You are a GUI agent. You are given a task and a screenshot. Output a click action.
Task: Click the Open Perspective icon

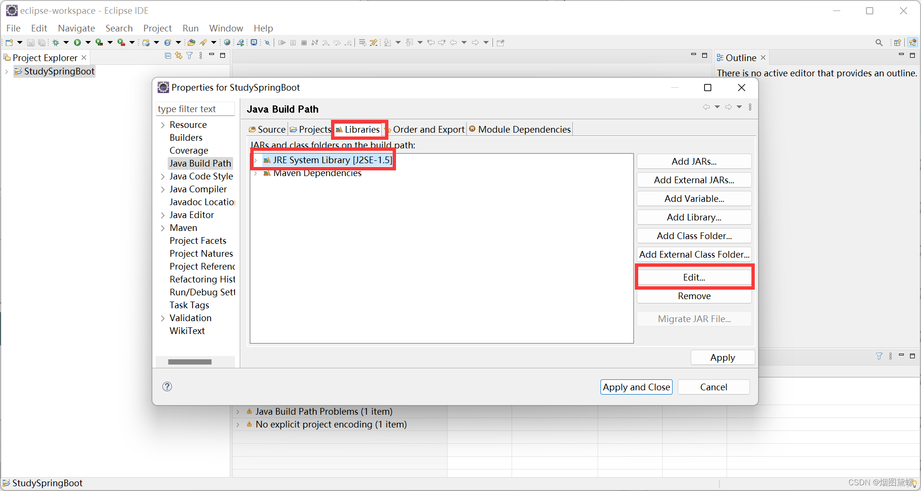(898, 42)
